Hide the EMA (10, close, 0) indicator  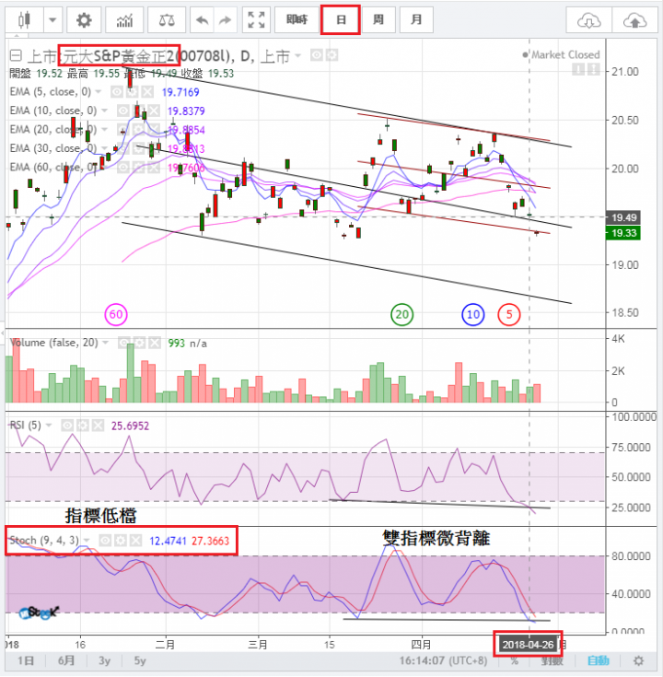(x=123, y=111)
